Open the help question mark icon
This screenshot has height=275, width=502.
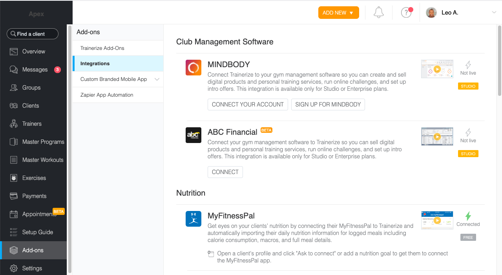[406, 13]
